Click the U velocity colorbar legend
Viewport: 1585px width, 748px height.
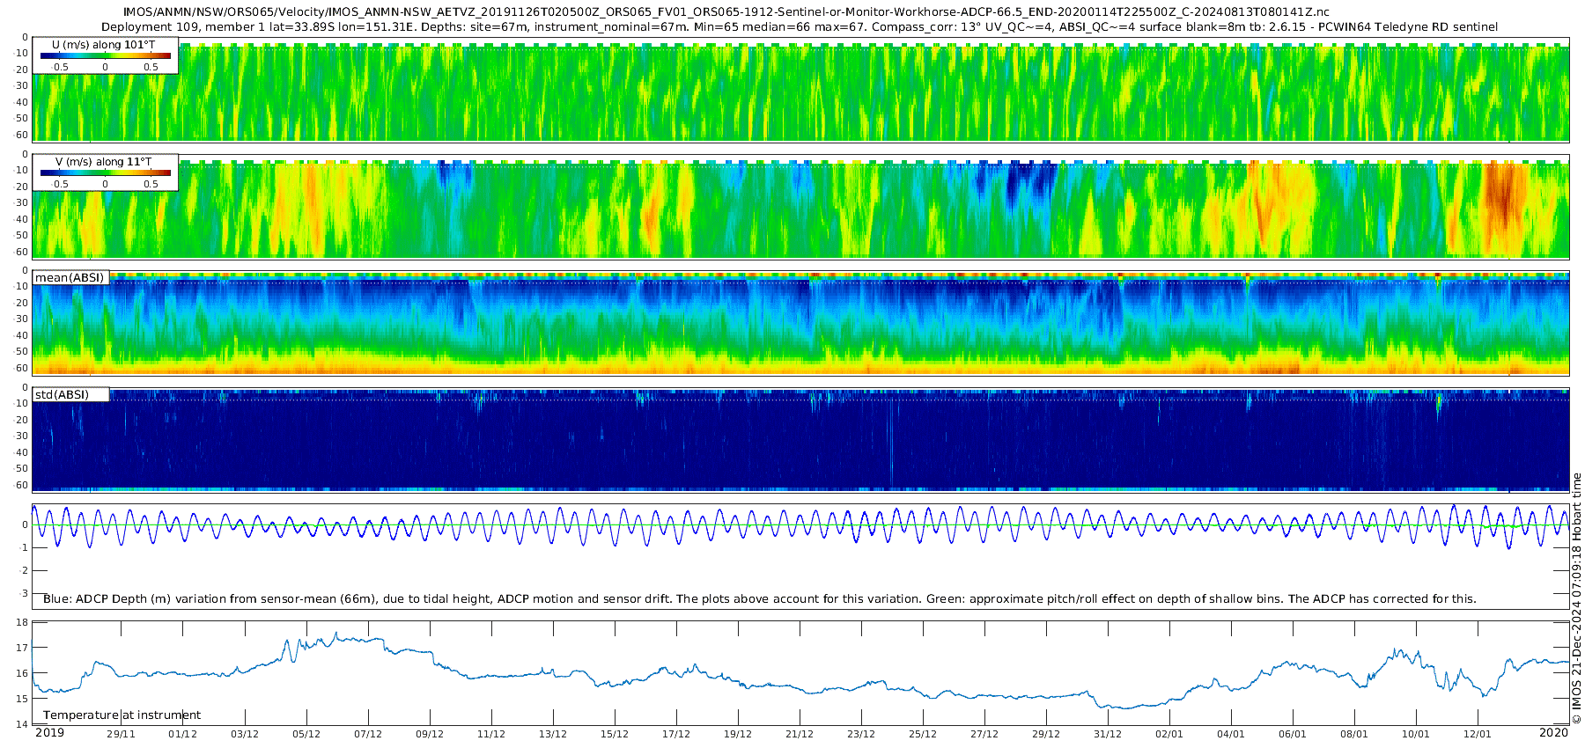pyautogui.click(x=105, y=56)
